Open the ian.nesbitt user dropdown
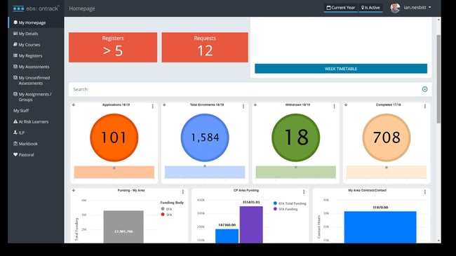 [x=417, y=8]
